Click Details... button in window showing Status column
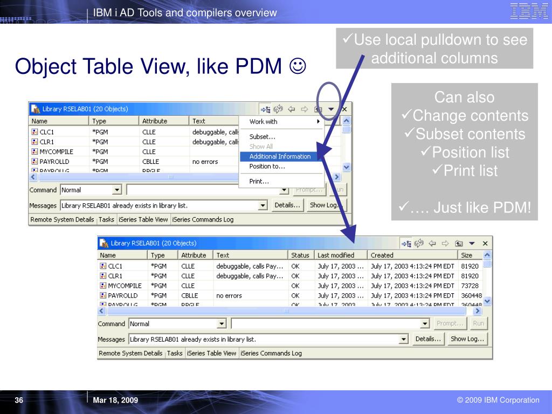 (427, 339)
